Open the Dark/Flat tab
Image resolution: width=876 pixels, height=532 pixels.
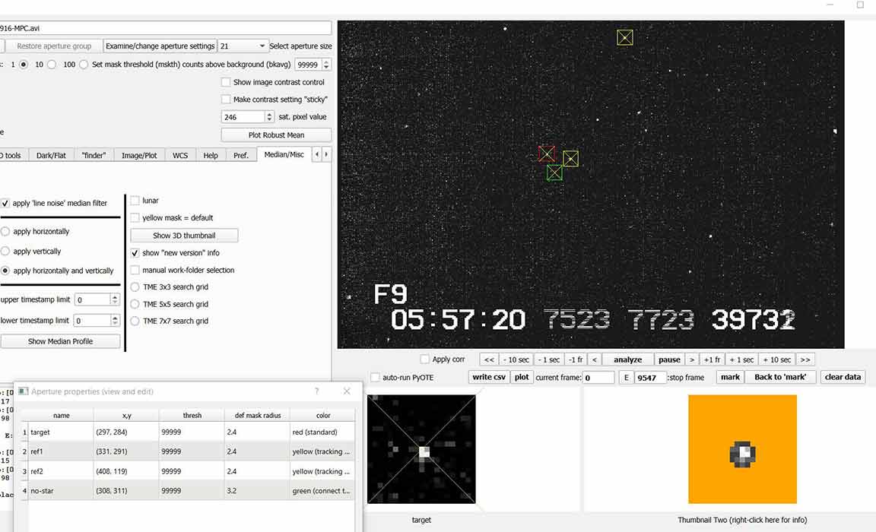pos(51,155)
